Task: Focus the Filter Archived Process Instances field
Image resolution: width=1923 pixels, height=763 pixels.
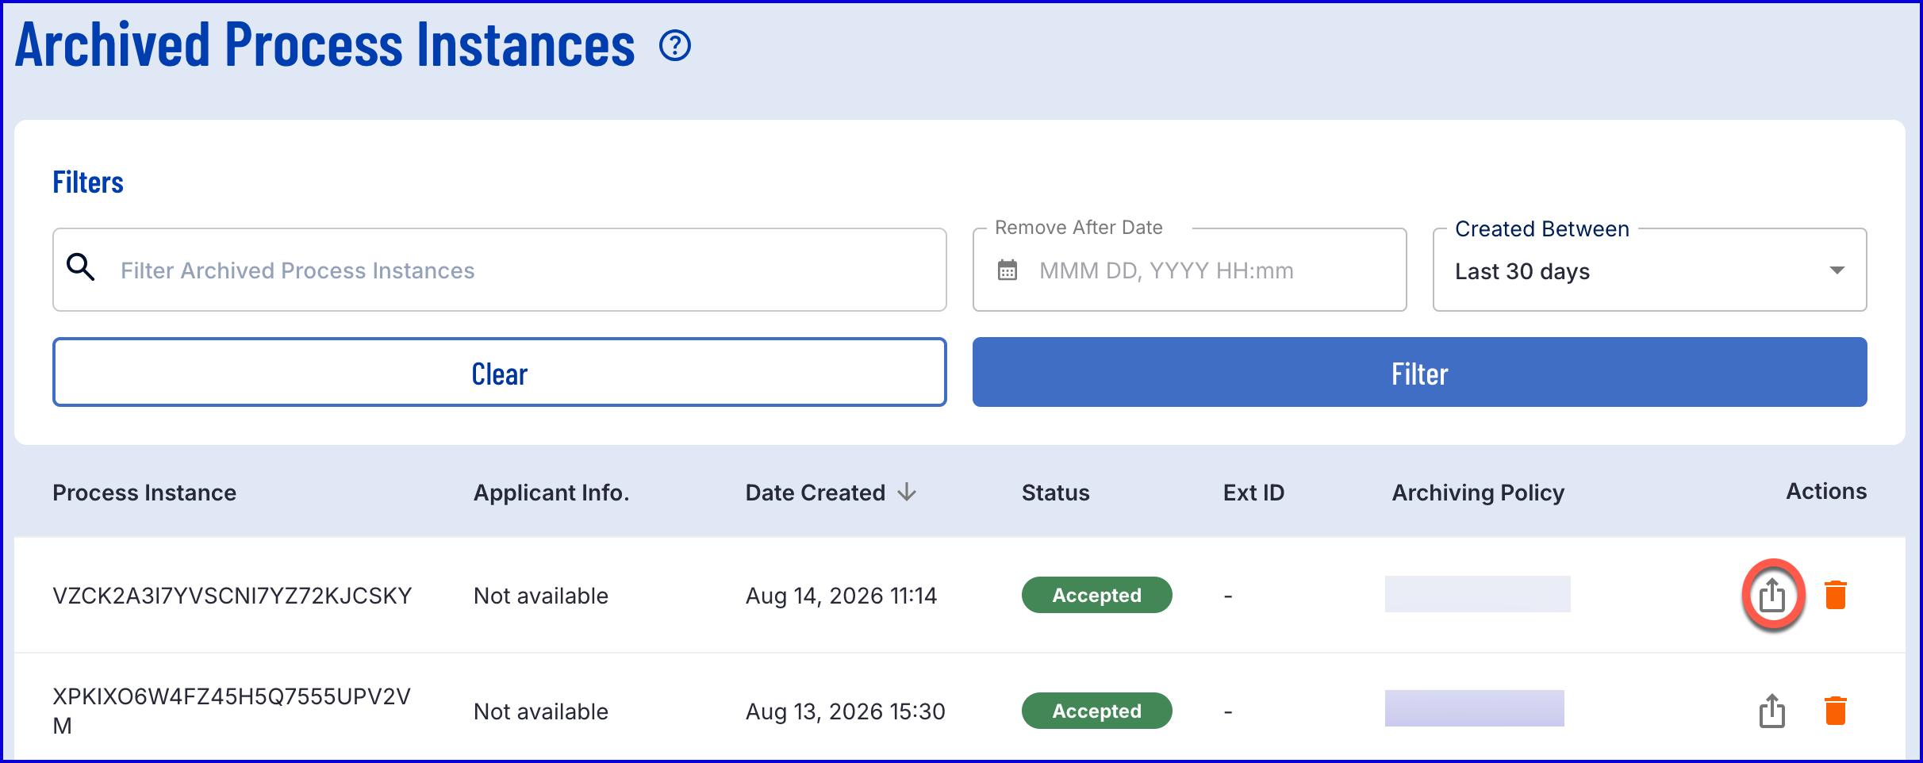Action: tap(500, 270)
